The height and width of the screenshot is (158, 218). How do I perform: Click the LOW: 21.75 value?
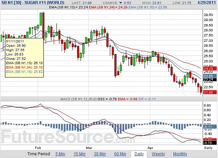(x=182, y=3)
